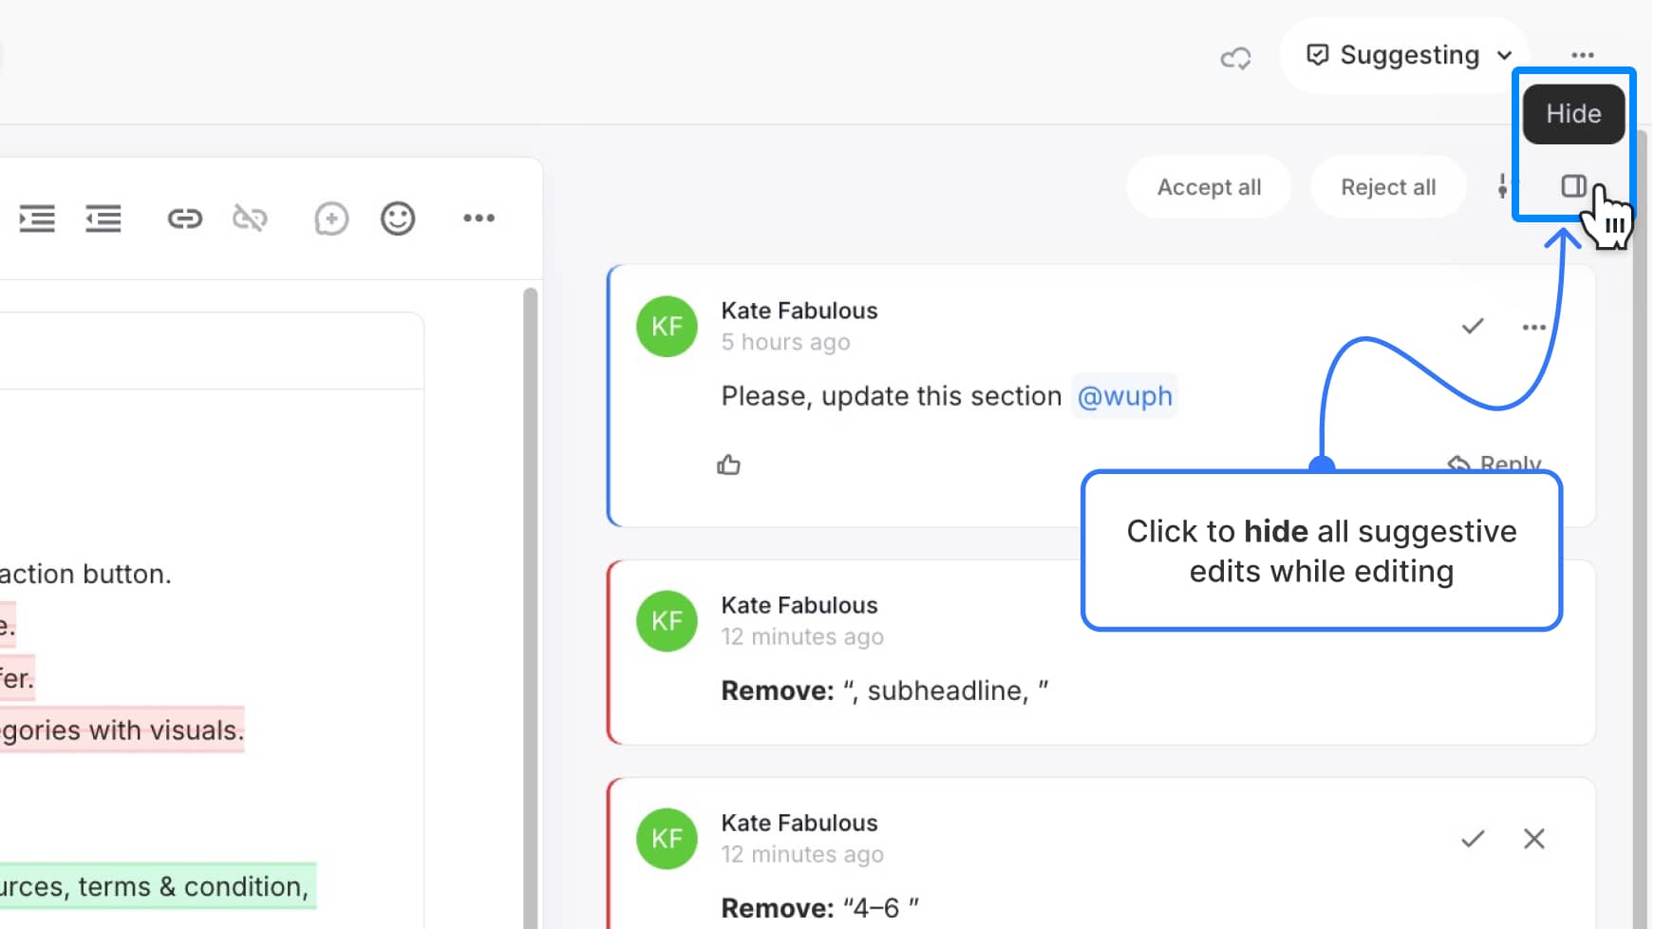
Task: Open more options on the 5 hours ago comment
Action: 1533,327
